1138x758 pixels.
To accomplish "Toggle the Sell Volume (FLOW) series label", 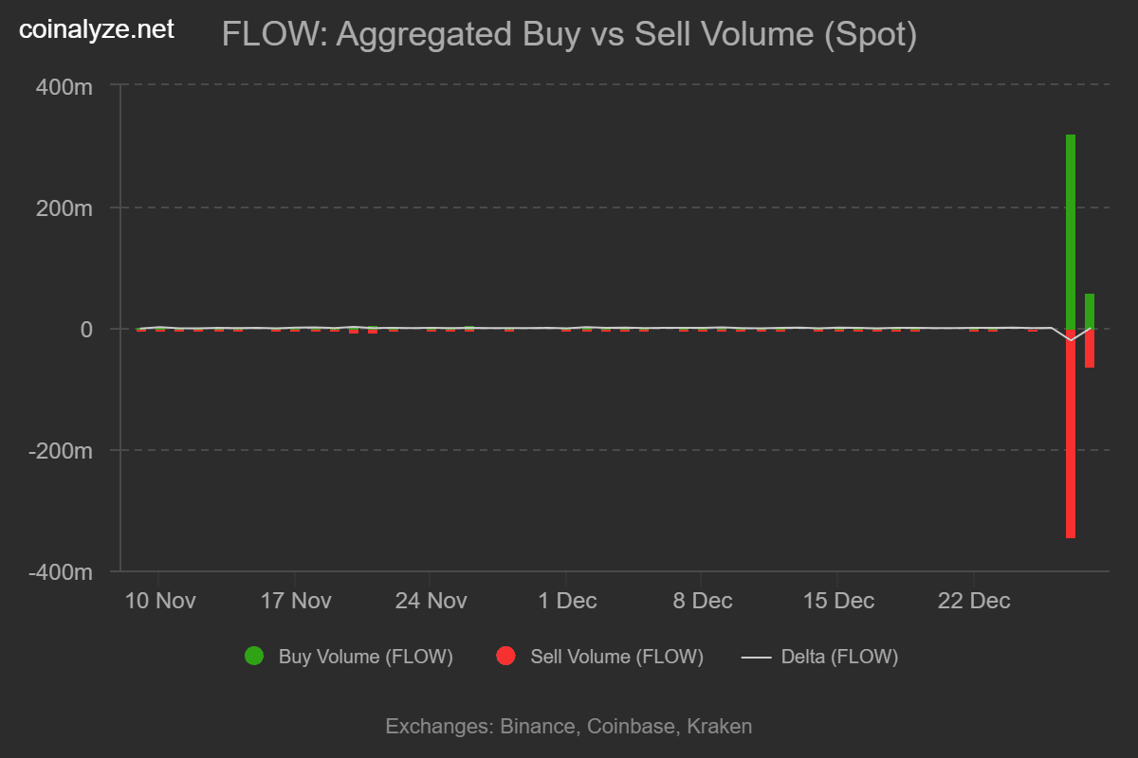I will pos(616,657).
